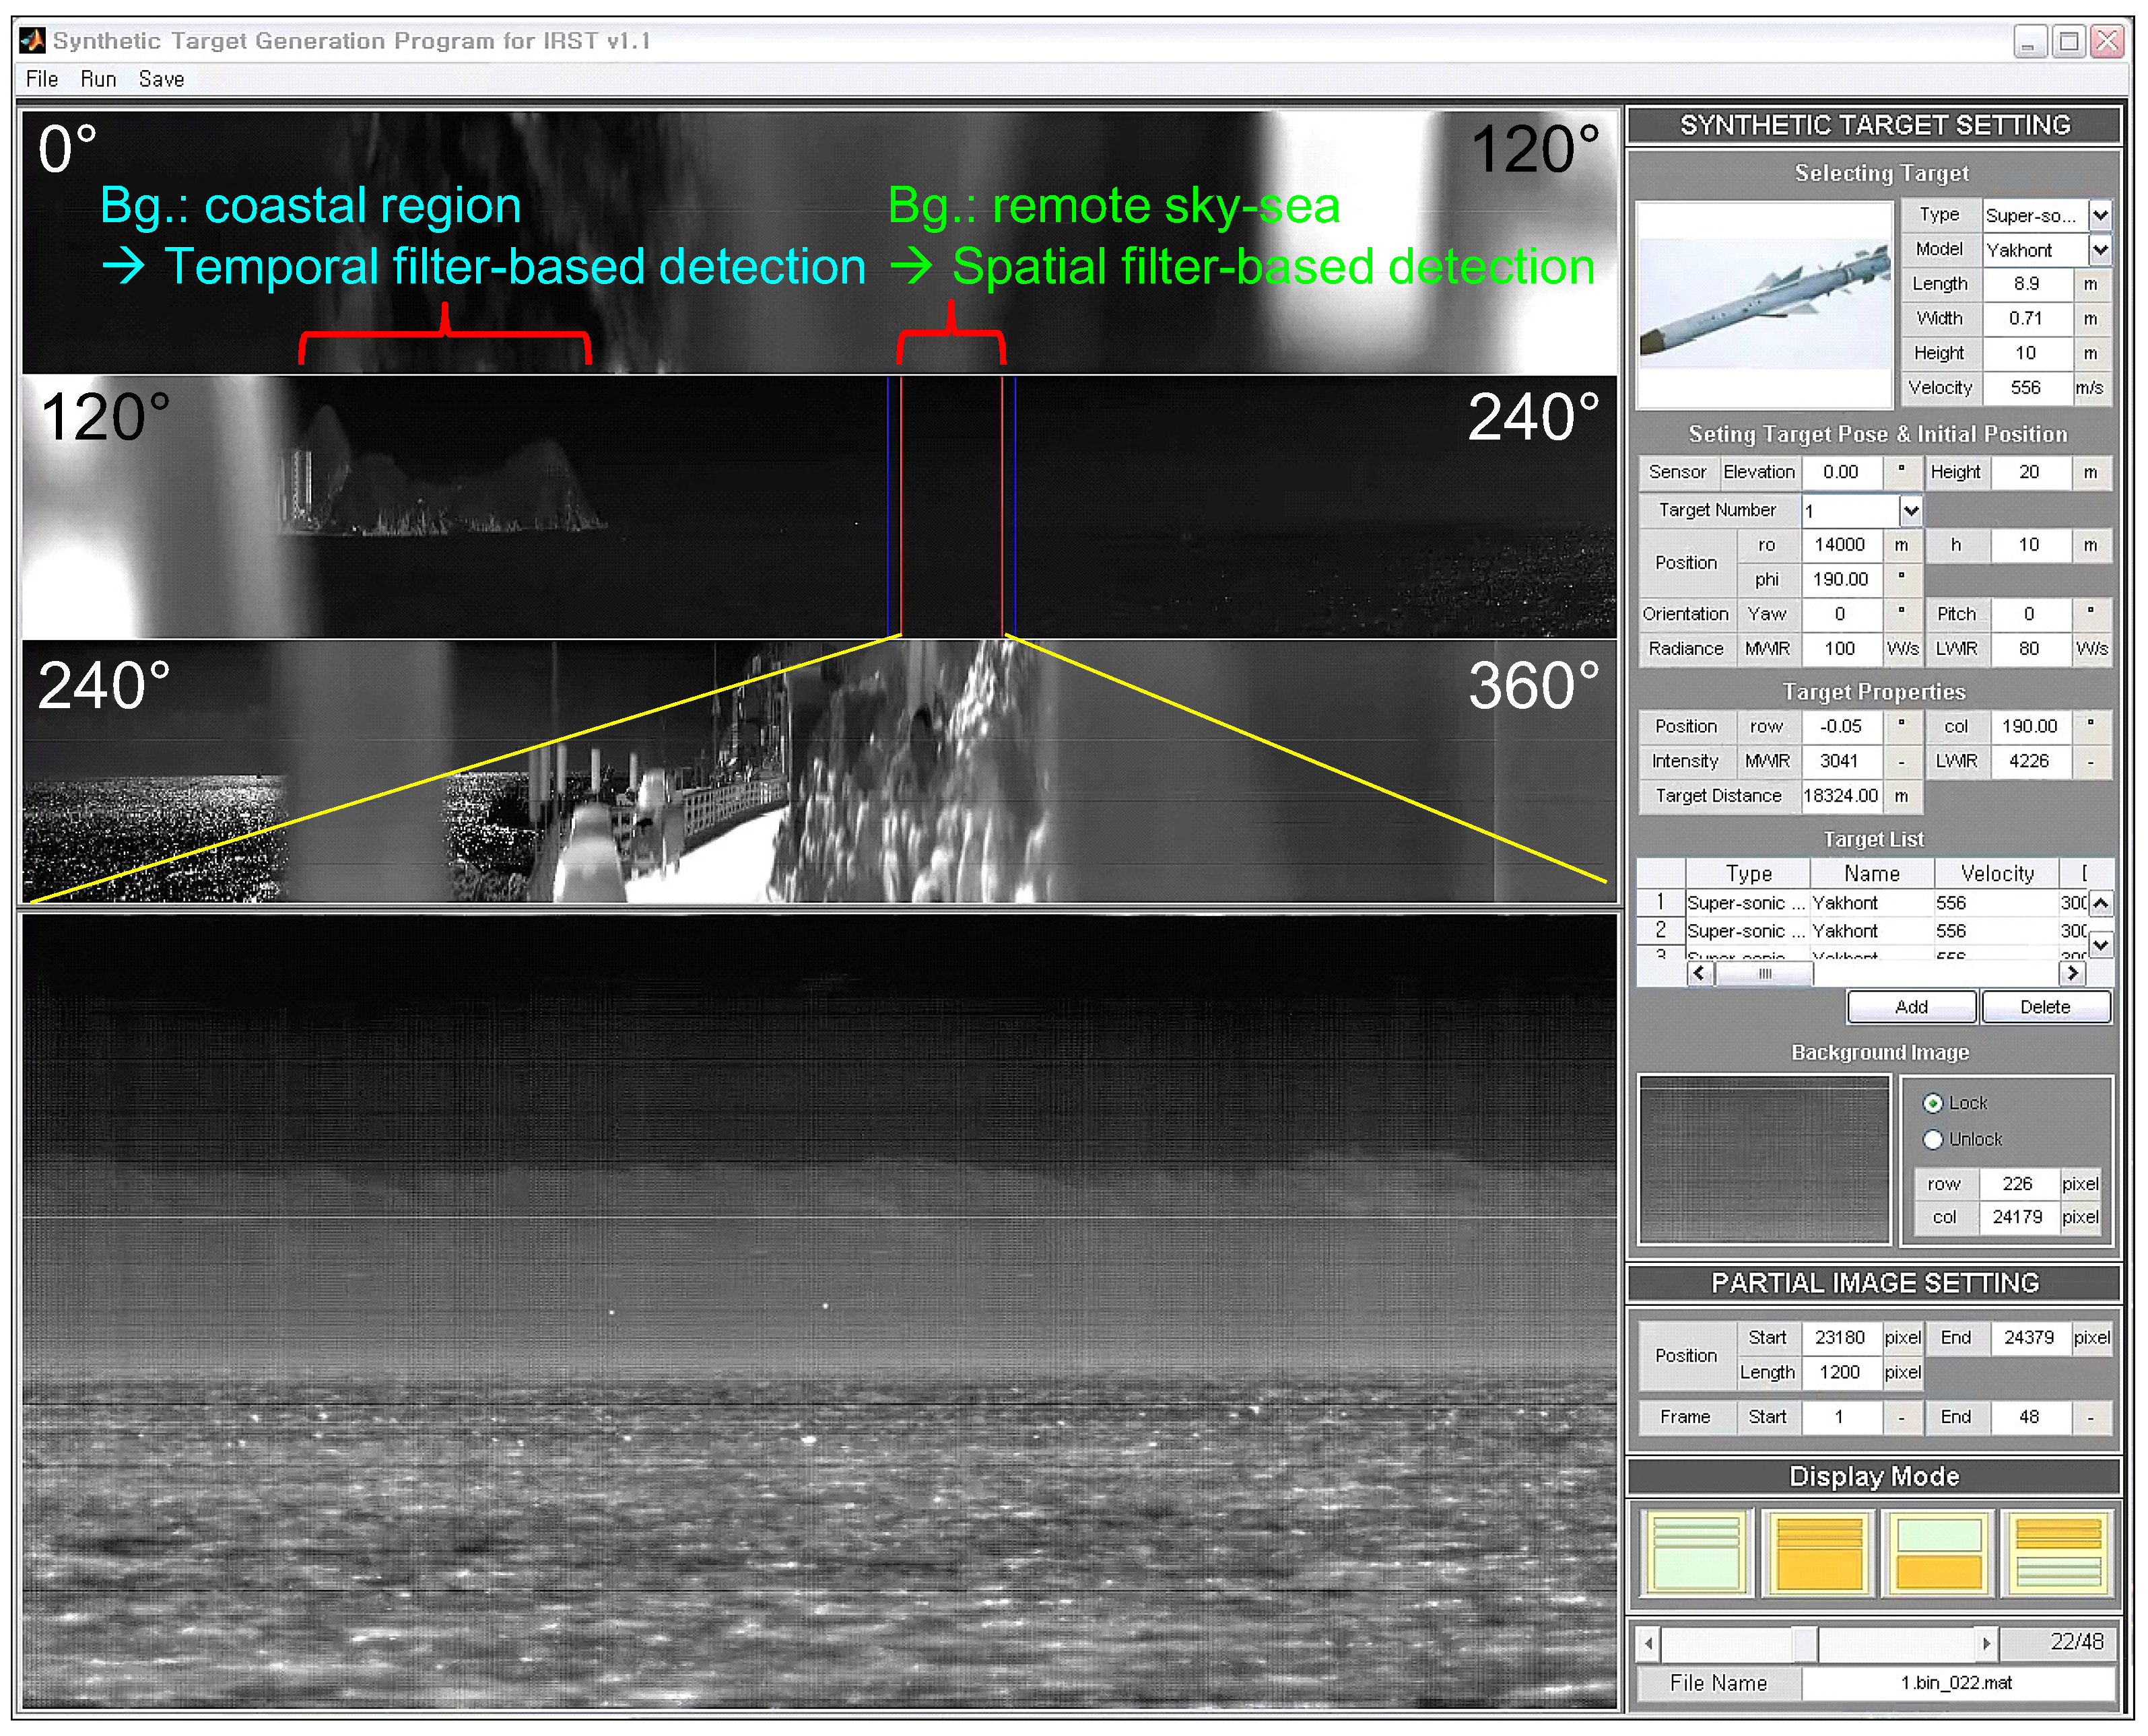Select the Lock radio button

1933,1103
